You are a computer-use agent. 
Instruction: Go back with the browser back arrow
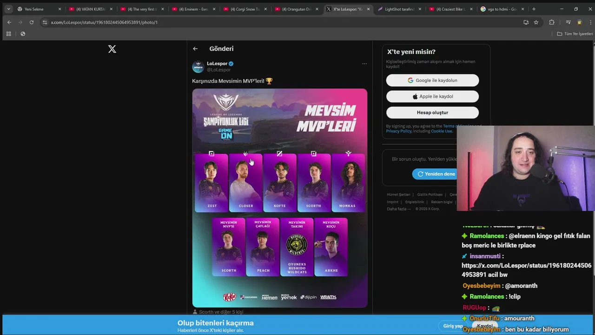tap(9, 22)
